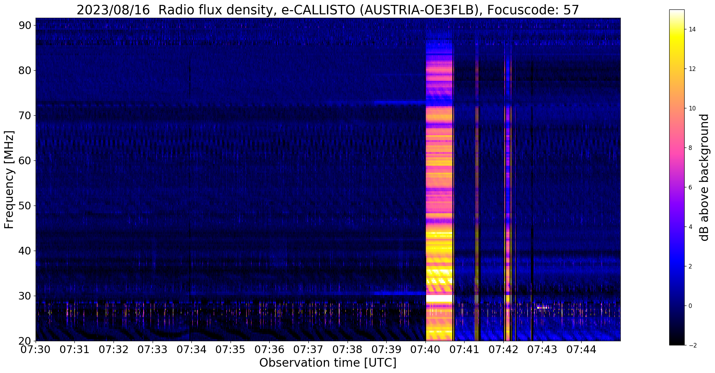Click the colorbar tick label 12
This screenshot has height=373, width=715.
tap(692, 69)
